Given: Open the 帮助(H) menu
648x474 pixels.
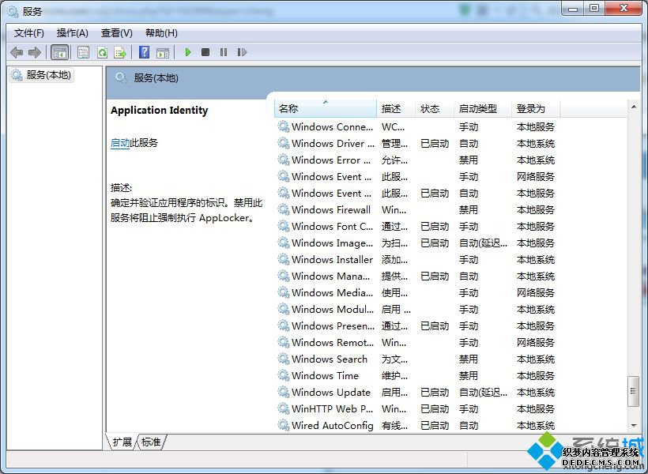Looking at the screenshot, I should pos(161,33).
